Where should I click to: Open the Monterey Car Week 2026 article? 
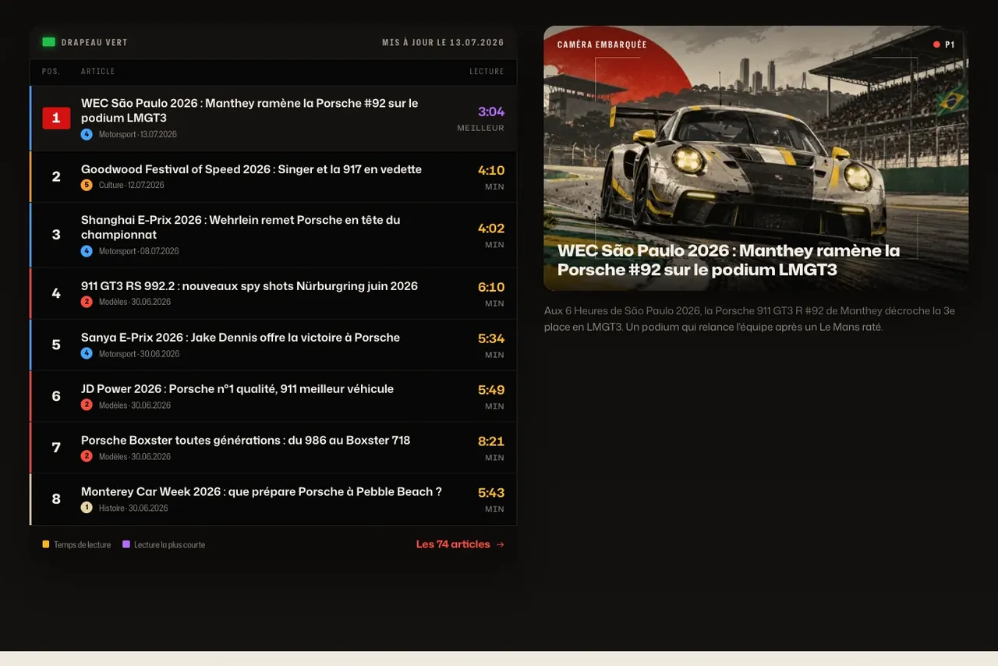[261, 492]
